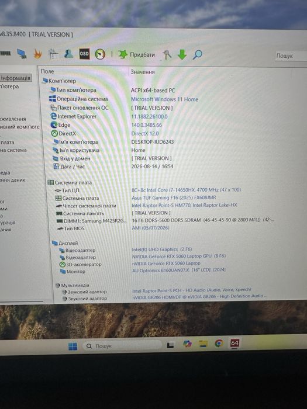The image size is (307, 409).
Task: Click the flame stability test icon
Action: point(37,54)
